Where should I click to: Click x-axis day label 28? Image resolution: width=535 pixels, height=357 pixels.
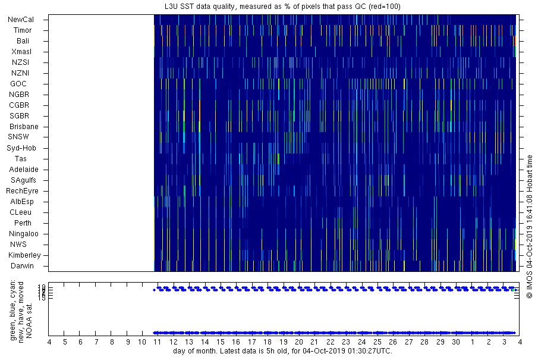tap(424, 342)
